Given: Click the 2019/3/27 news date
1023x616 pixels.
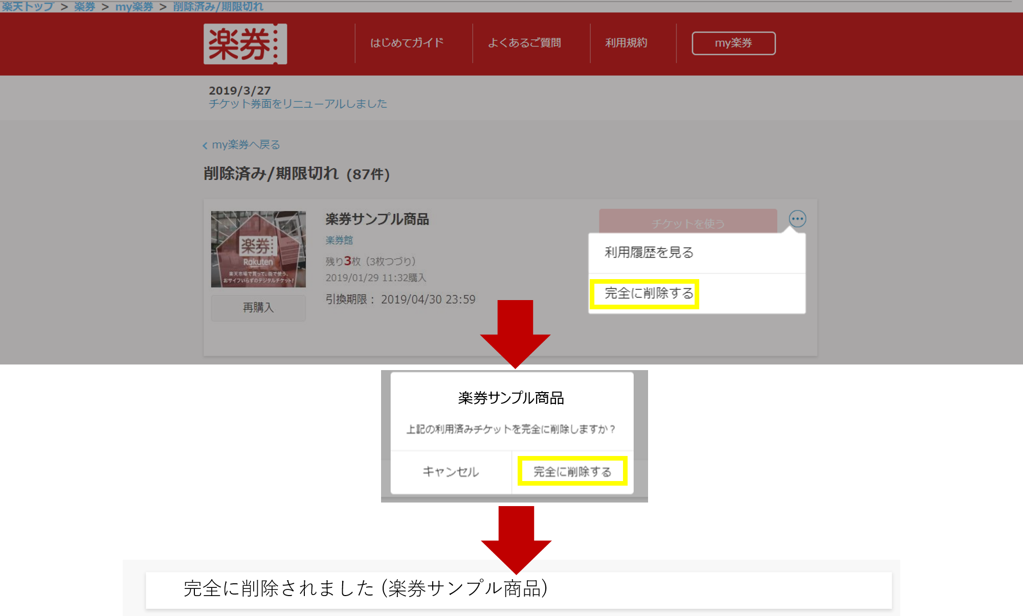Looking at the screenshot, I should tap(239, 90).
